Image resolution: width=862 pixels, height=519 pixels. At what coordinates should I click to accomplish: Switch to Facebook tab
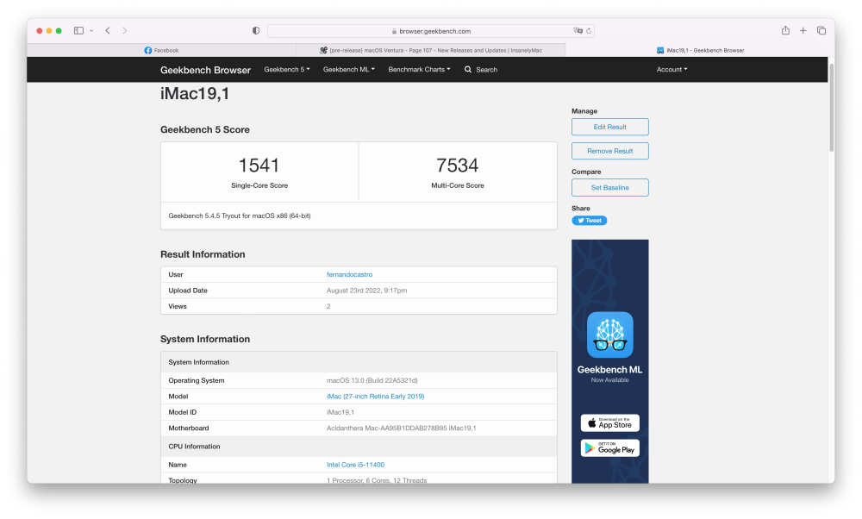tap(162, 50)
